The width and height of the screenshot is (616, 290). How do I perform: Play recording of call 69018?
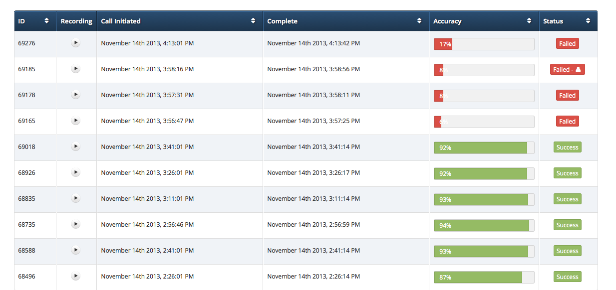(75, 146)
